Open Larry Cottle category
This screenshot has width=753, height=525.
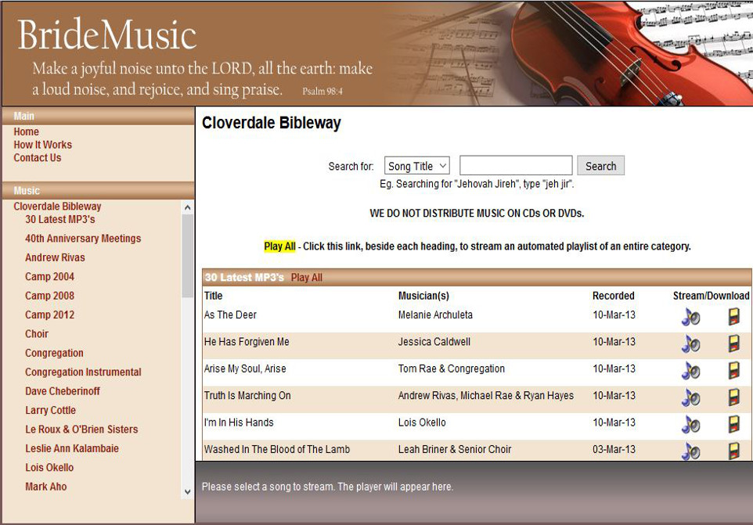click(x=50, y=410)
